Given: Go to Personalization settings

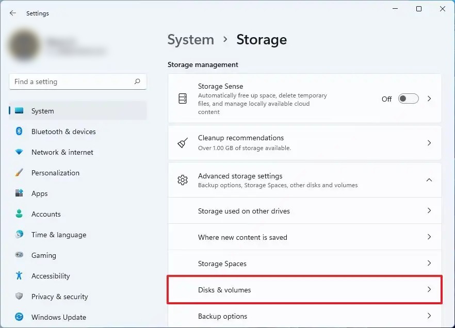Looking at the screenshot, I should point(78,173).
